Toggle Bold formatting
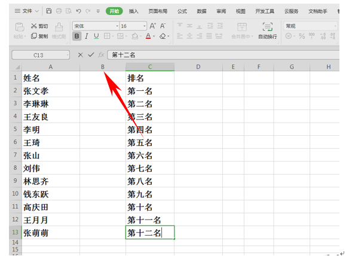The image size is (346, 256). (x=77, y=36)
